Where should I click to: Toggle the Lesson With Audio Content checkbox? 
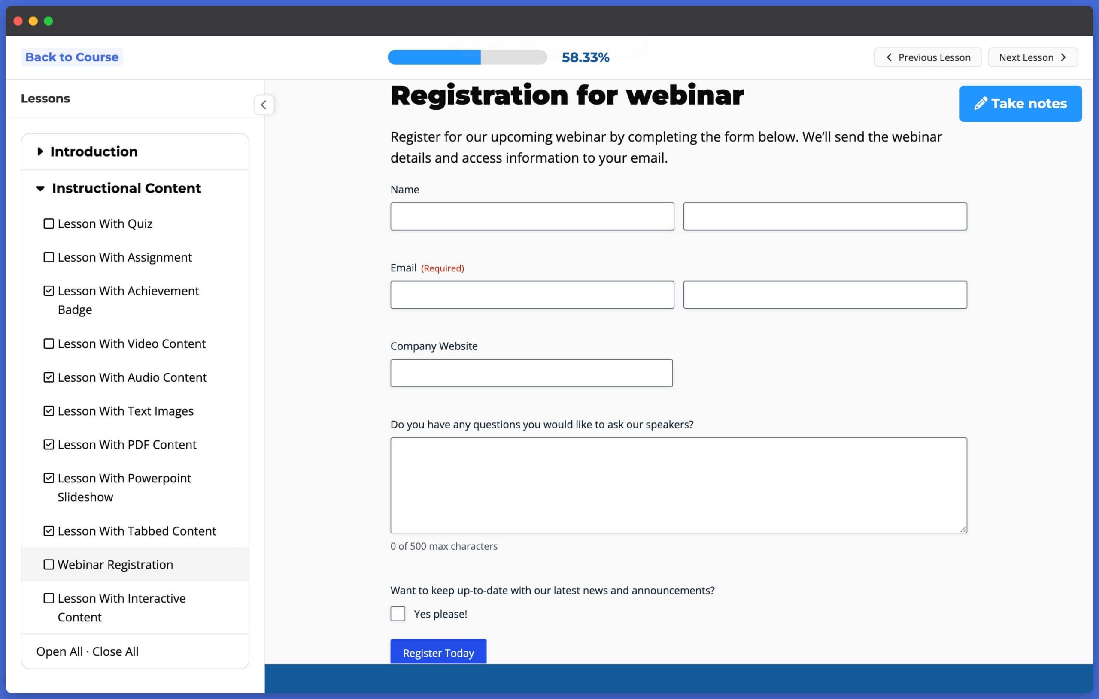(x=49, y=377)
